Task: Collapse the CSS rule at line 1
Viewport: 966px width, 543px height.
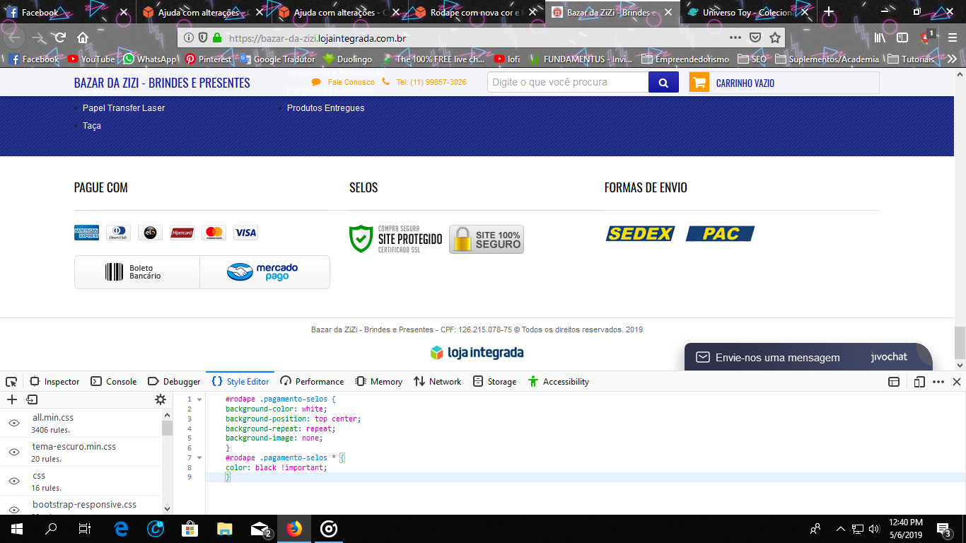Action: 199,399
